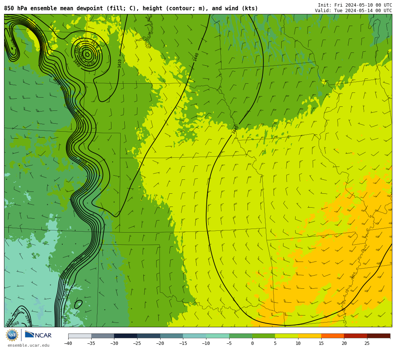
Task: Pick the slate gray -35 to -30 colorbar segment
Action: pos(103,336)
